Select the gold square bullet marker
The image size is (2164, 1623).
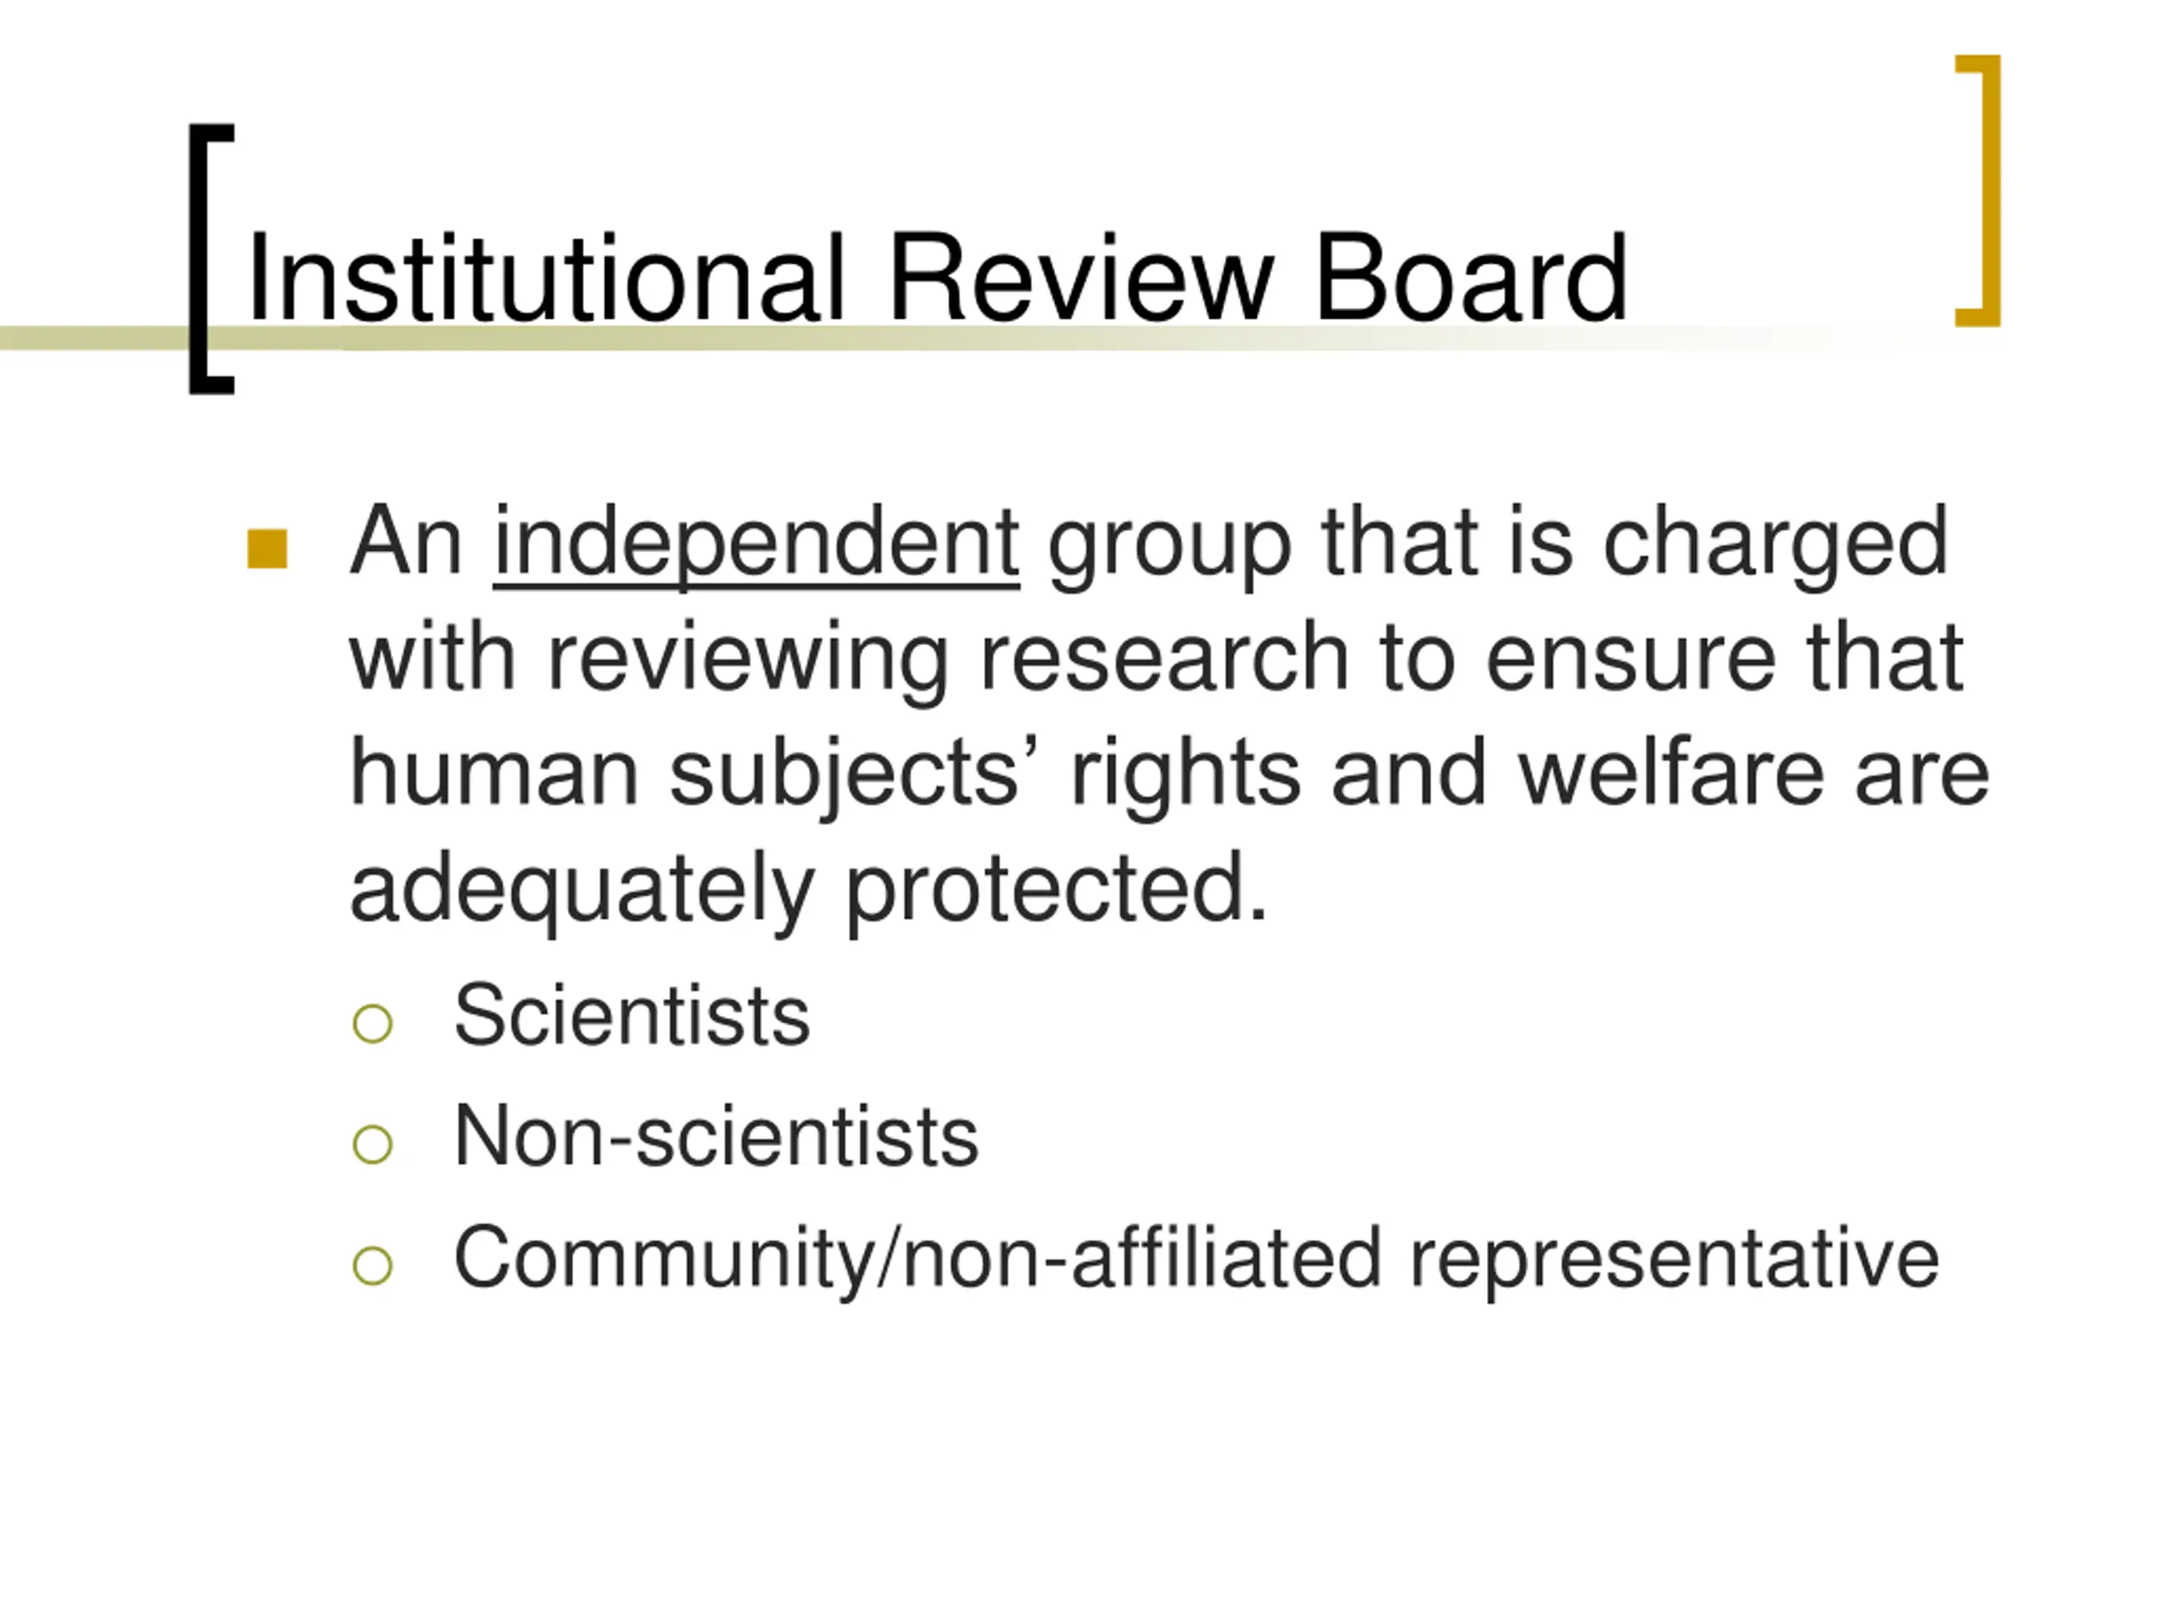point(267,549)
